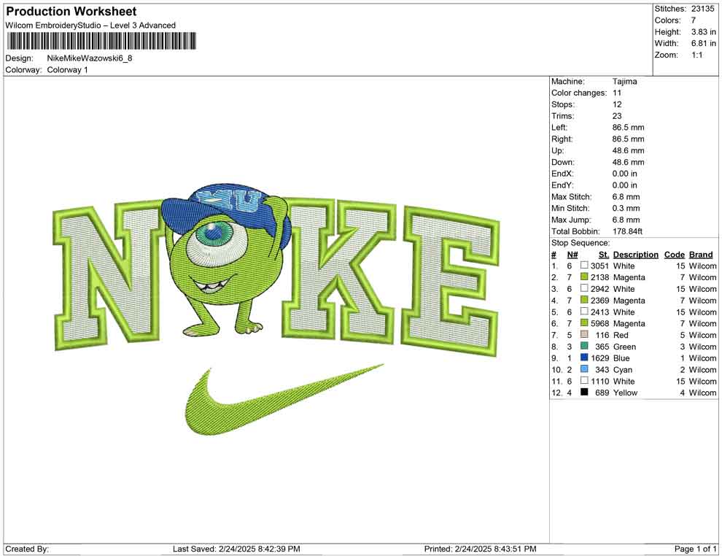Image resolution: width=722 pixels, height=556 pixels.
Task: Click the Production Worksheet title
Action: pyautogui.click(x=71, y=12)
